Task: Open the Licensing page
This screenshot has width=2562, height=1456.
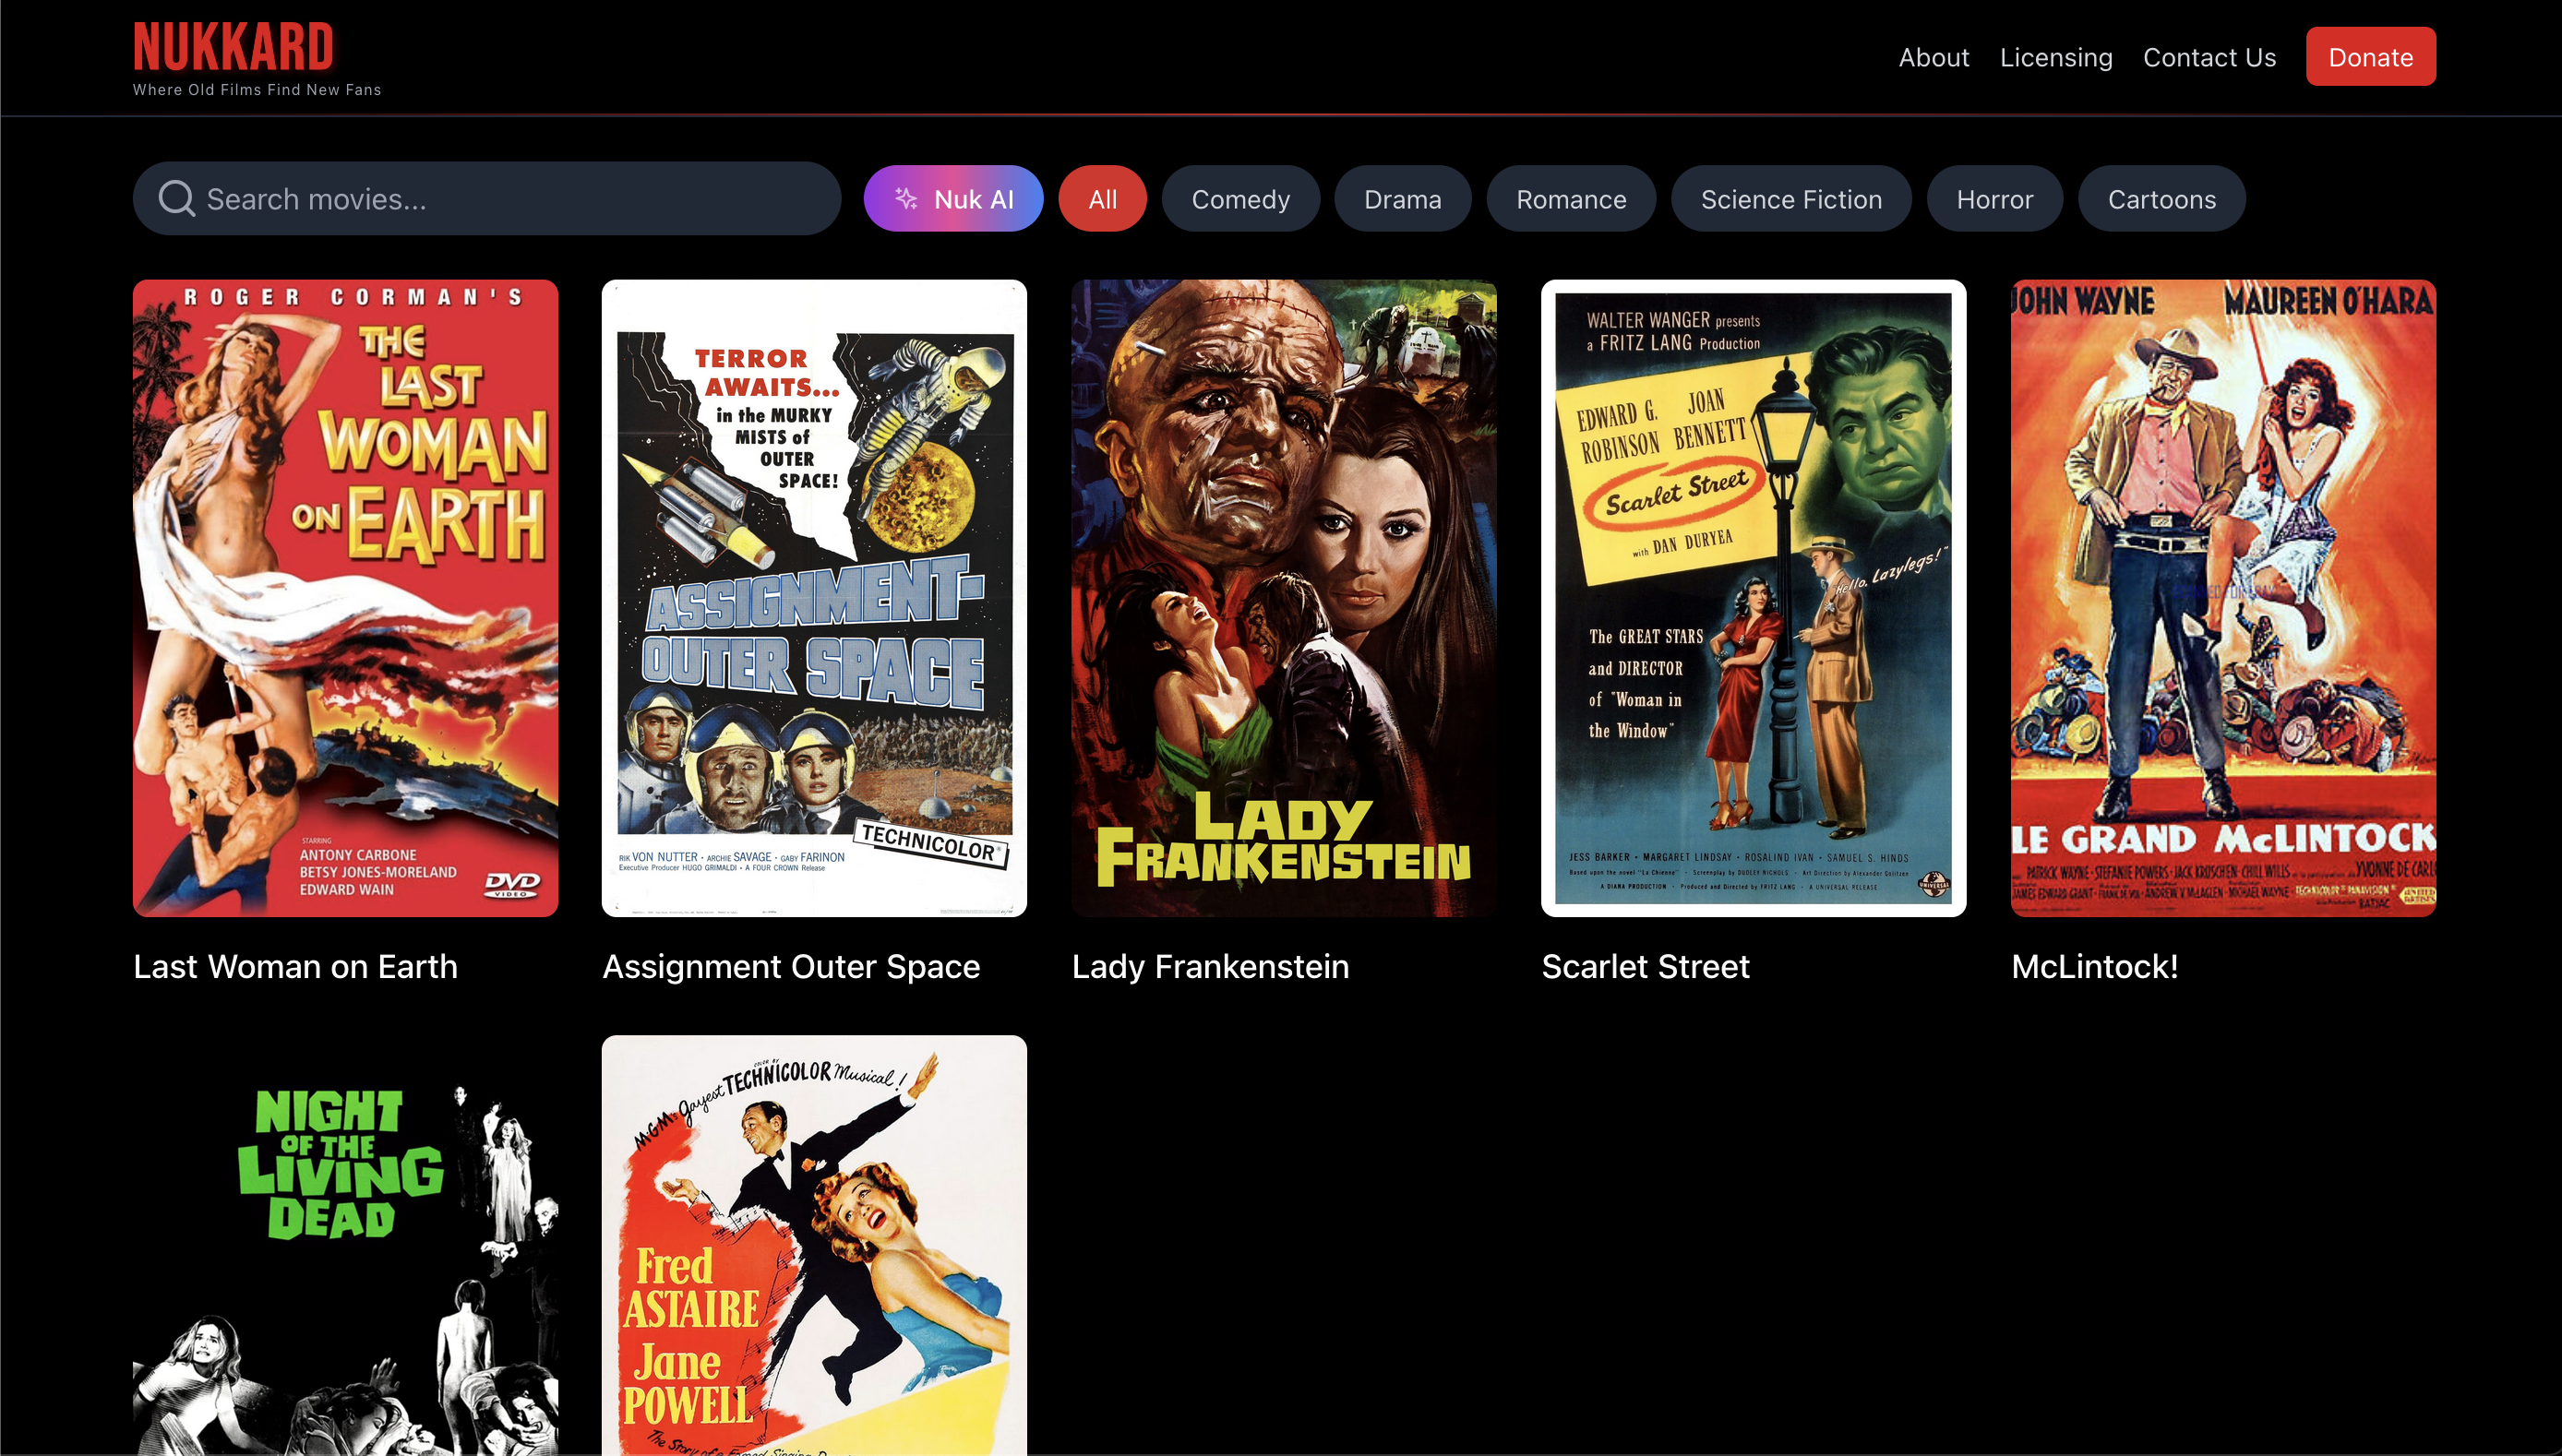Action: pyautogui.click(x=2056, y=57)
